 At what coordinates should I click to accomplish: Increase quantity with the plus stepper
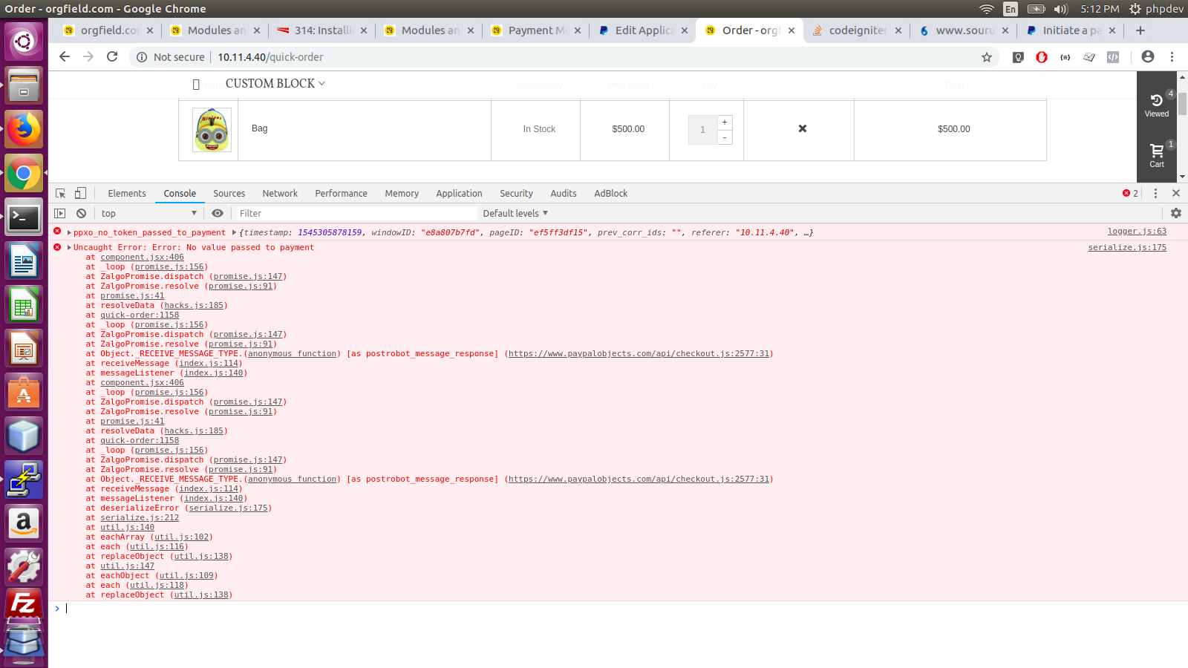(x=725, y=122)
